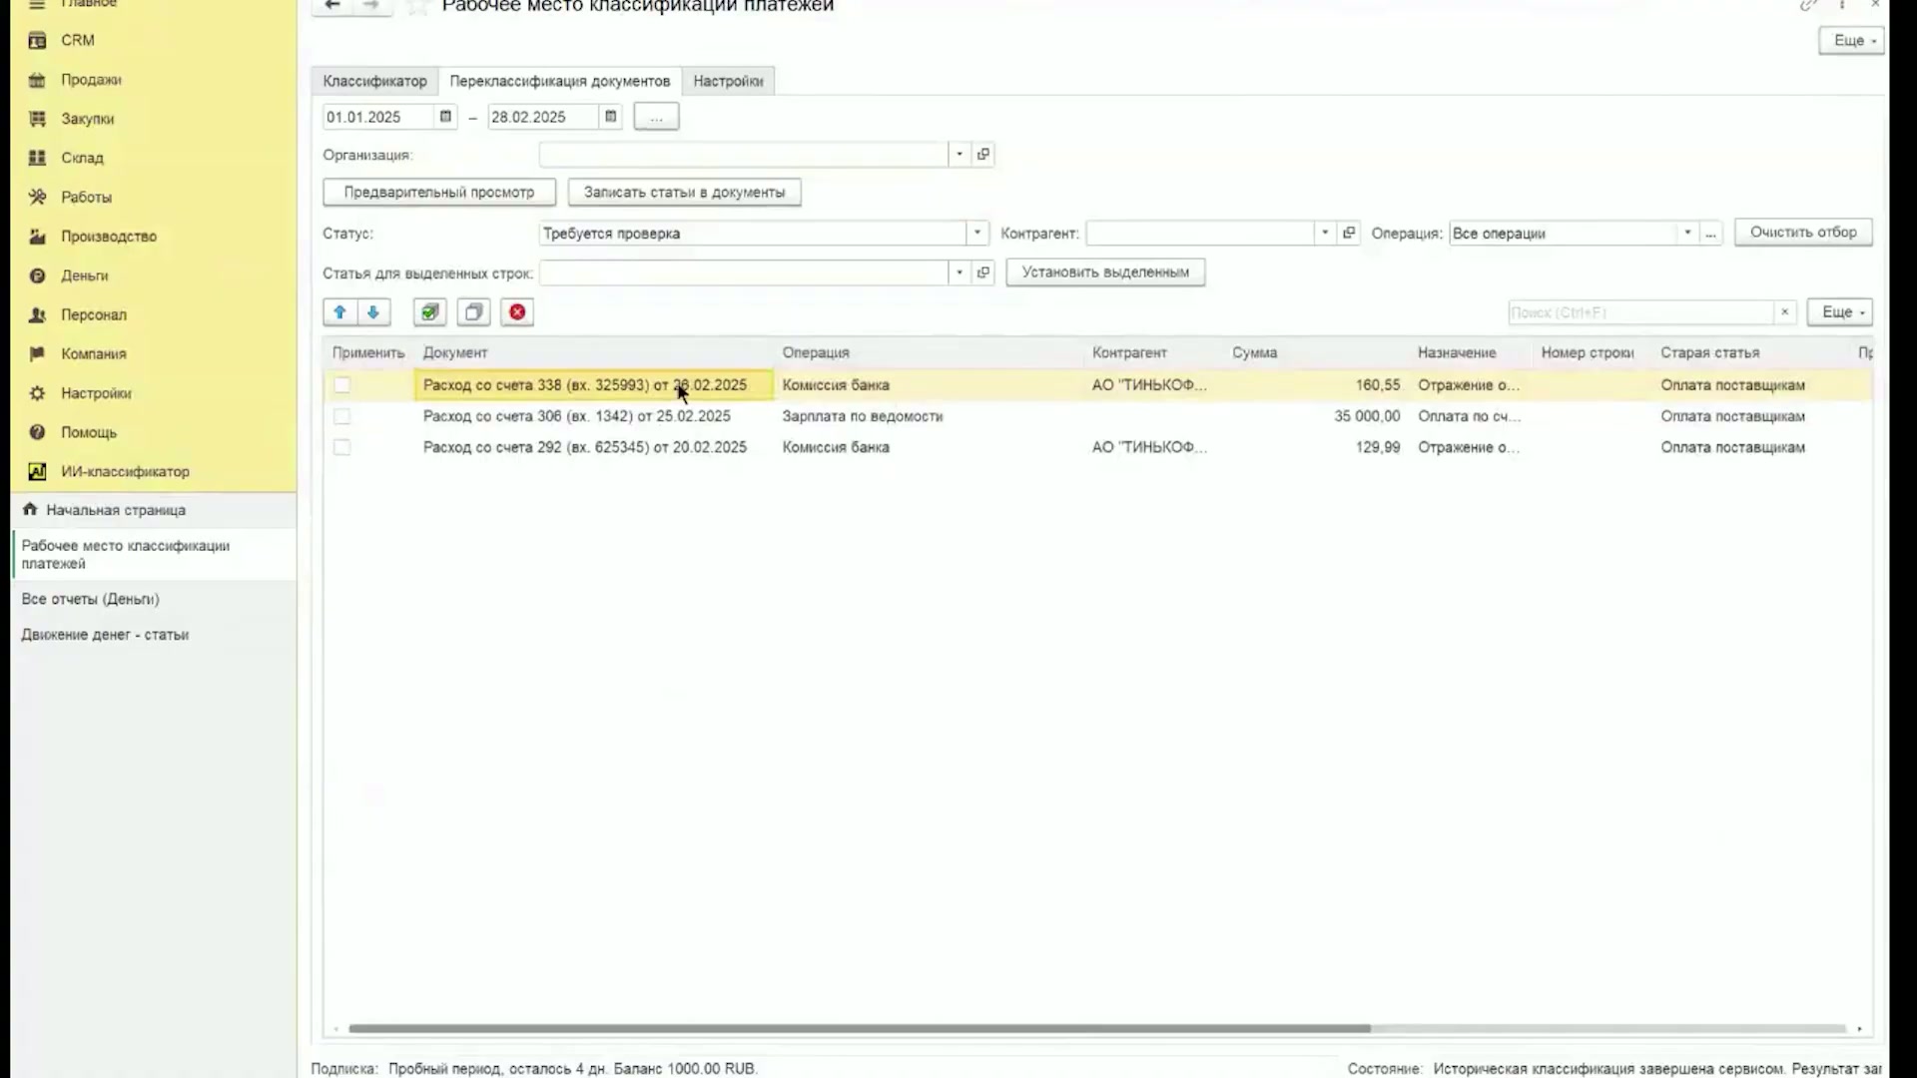Tick the Применить checkbox for document 306
Image resolution: width=1917 pixels, height=1078 pixels.
tap(342, 416)
